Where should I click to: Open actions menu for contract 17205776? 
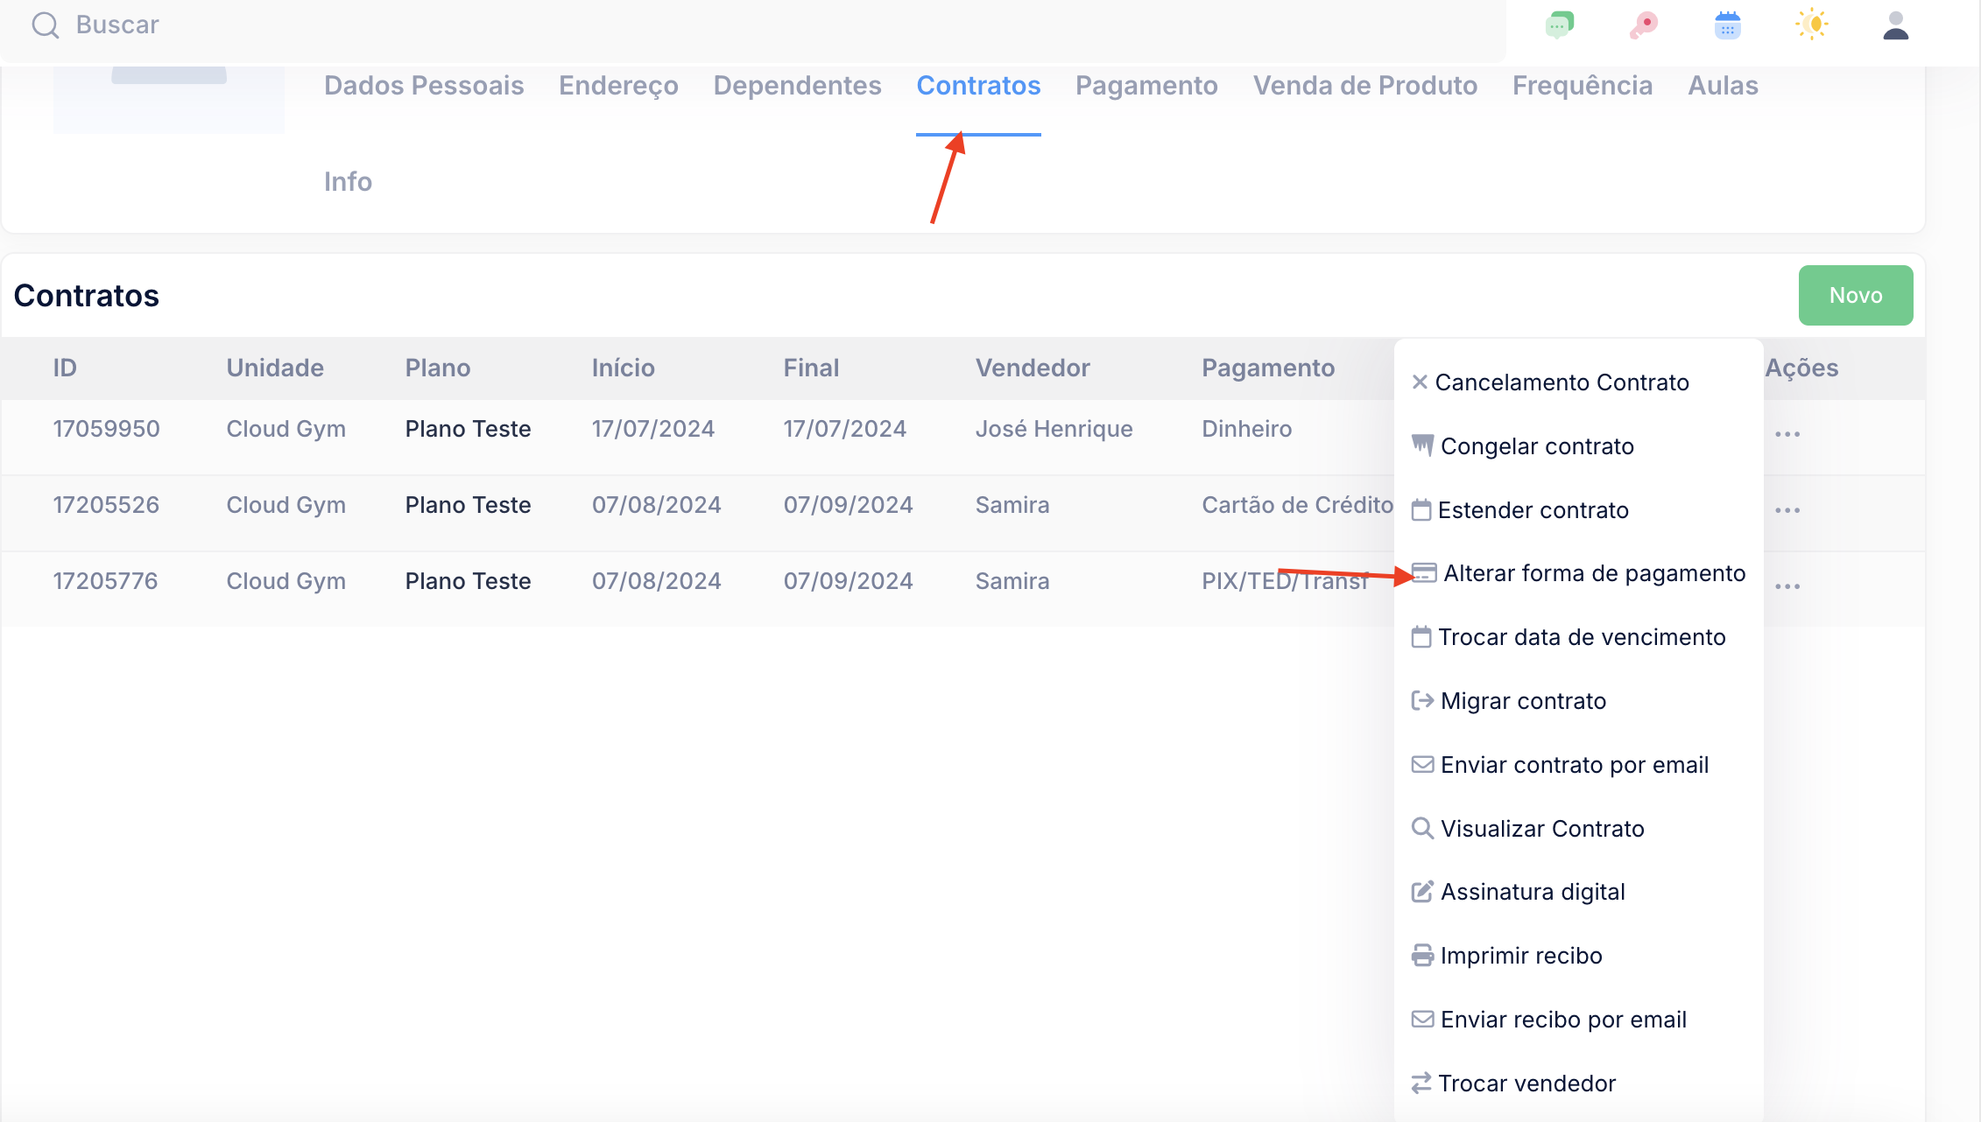click(1787, 586)
